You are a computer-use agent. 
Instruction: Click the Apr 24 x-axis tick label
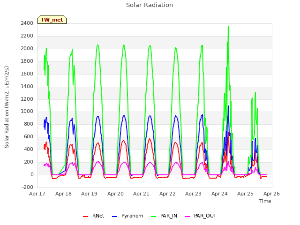[219, 194]
